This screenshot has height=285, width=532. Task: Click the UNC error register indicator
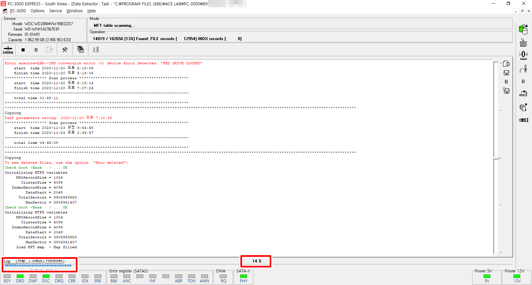[127, 276]
